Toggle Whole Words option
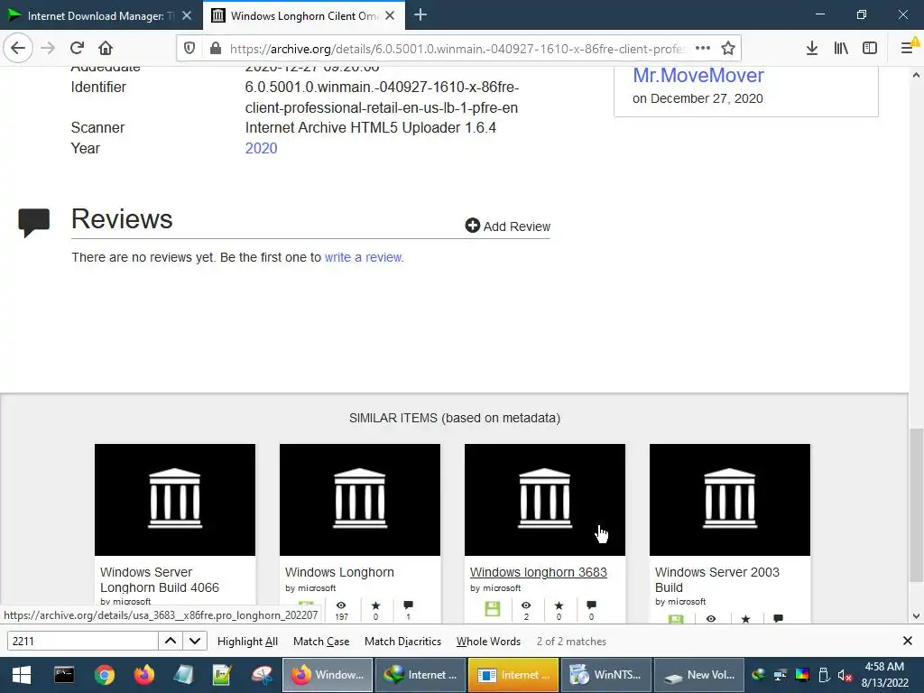Image resolution: width=924 pixels, height=693 pixels. pyautogui.click(x=488, y=642)
